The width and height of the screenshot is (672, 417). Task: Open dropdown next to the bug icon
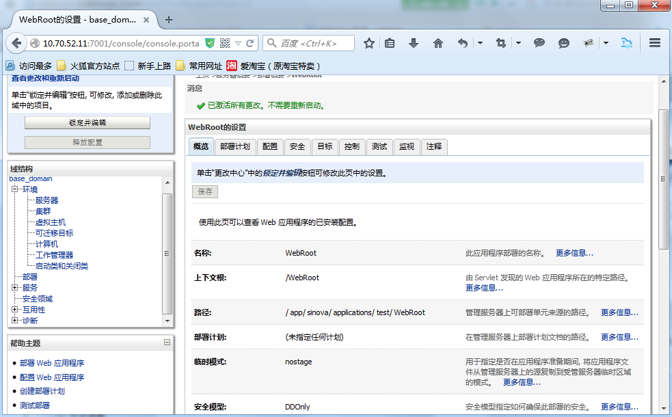(606, 43)
